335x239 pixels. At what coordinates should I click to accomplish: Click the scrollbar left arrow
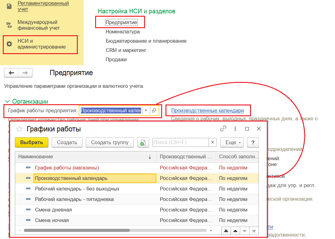coord(20,230)
